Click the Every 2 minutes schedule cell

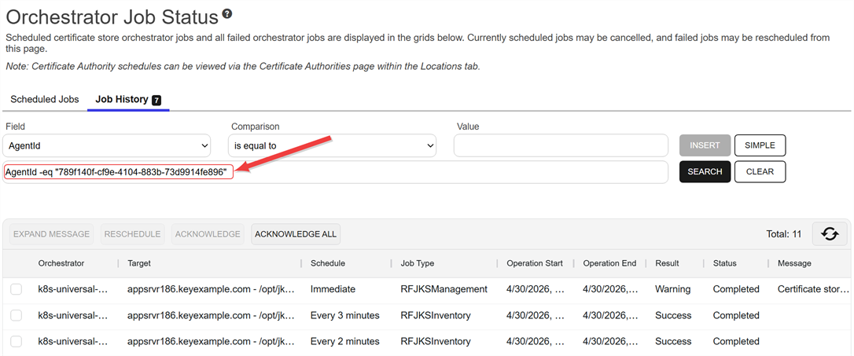(344, 341)
